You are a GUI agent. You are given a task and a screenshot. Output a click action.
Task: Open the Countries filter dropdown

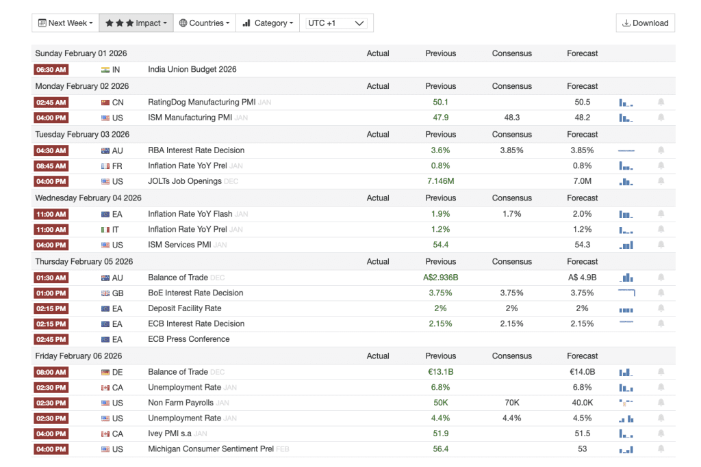coord(204,23)
